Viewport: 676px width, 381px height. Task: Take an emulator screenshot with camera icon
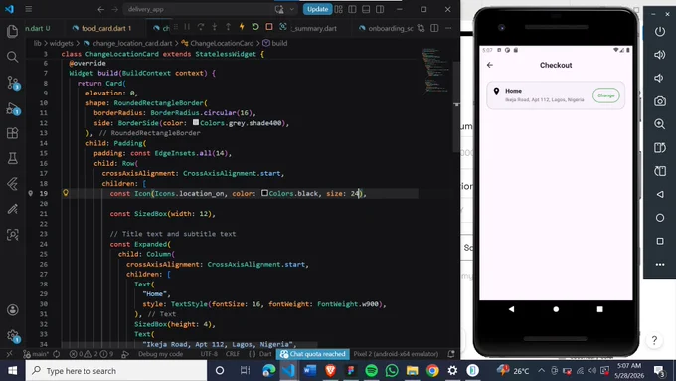(660, 101)
